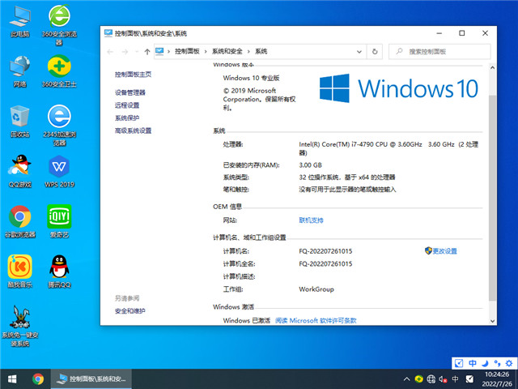Toggle IME toolbar punctuation mode icon
Screen dimensions: 518x389
tap(497, 363)
